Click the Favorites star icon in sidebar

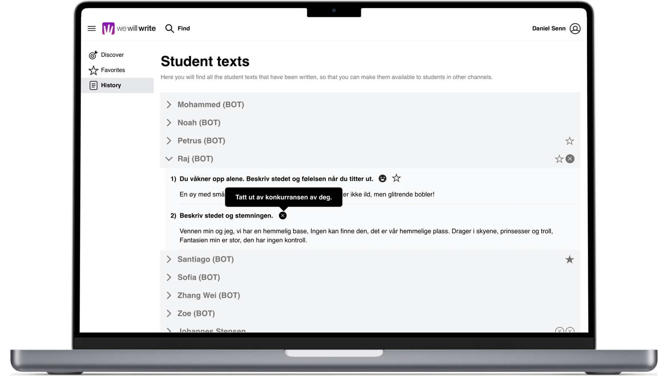[x=93, y=70]
